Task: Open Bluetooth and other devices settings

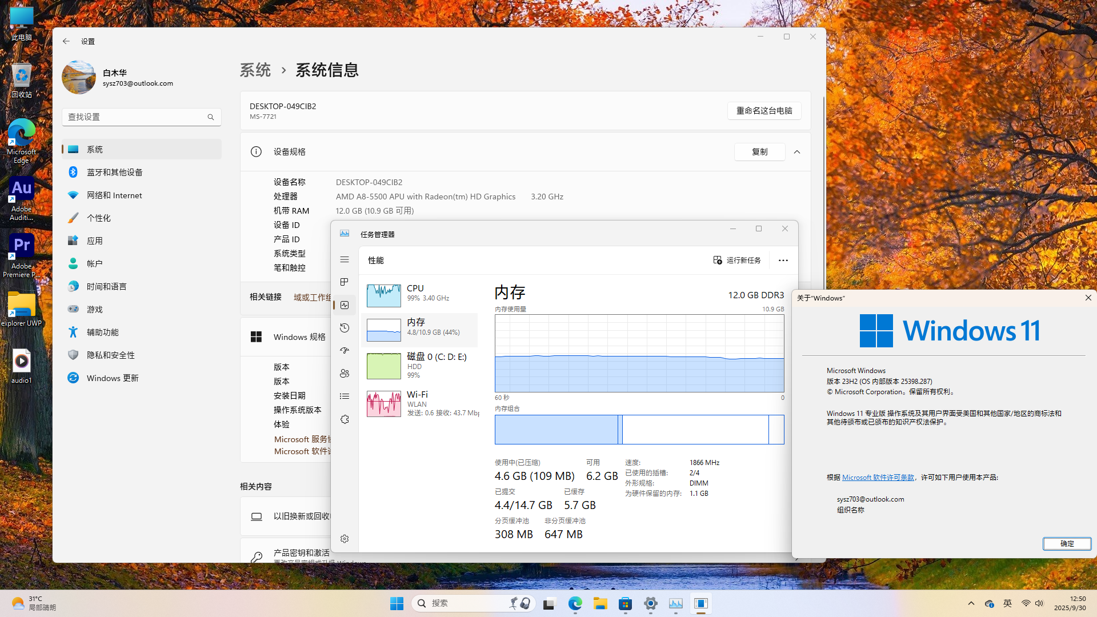Action: pyautogui.click(x=114, y=173)
